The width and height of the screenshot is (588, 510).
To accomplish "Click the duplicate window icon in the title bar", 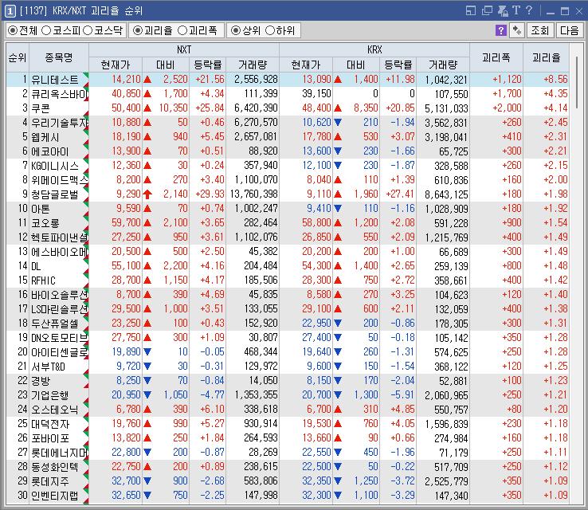I will click(487, 10).
